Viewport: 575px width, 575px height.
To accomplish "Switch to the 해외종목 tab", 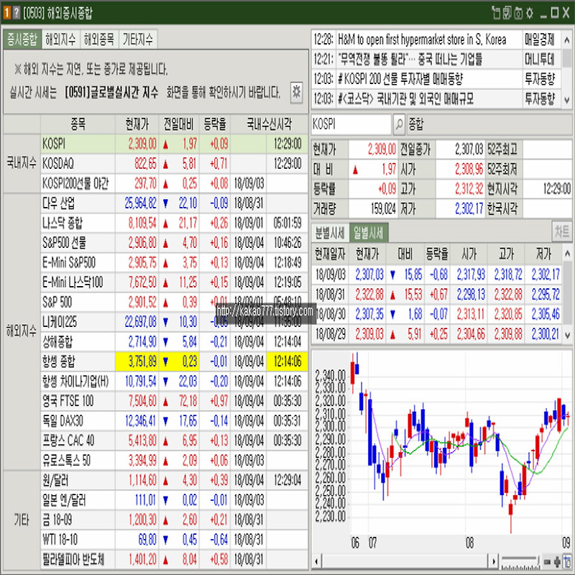I will click(x=99, y=40).
